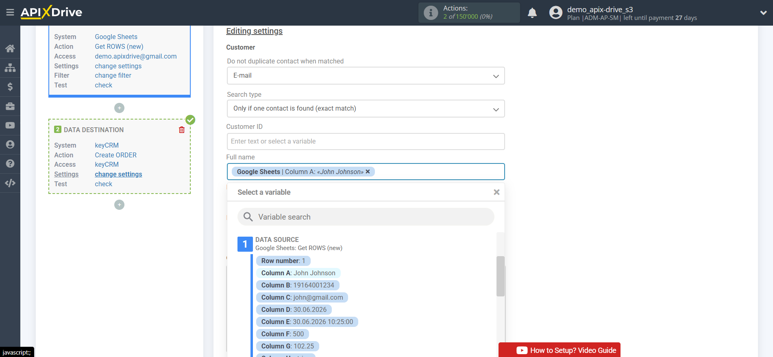The image size is (773, 357).
Task: Open the connections sitemap sidebar icon
Action: click(x=10, y=67)
